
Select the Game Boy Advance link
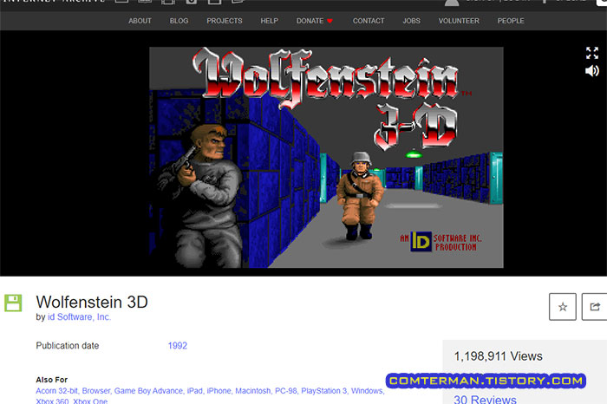pos(148,391)
